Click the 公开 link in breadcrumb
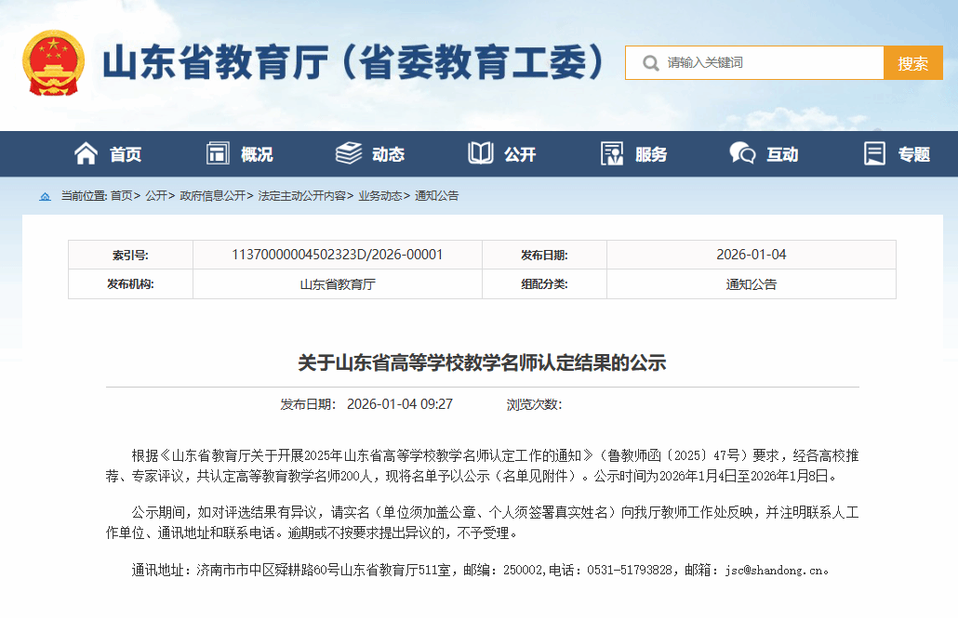 click(x=155, y=196)
